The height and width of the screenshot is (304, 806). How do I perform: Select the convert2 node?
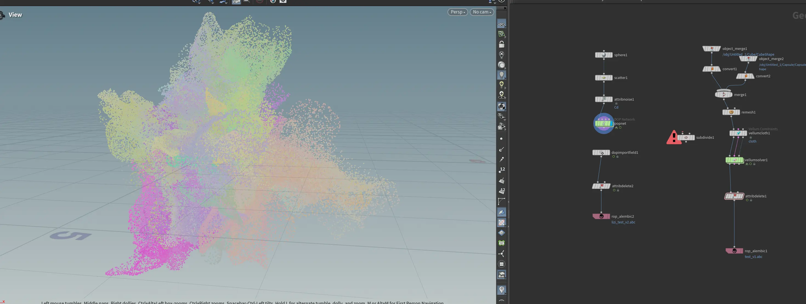click(745, 76)
